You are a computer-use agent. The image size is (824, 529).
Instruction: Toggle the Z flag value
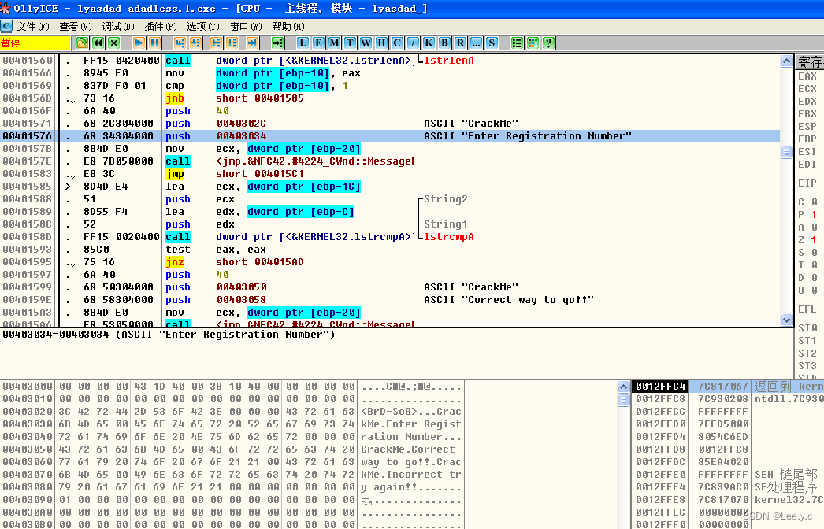pyautogui.click(x=814, y=240)
